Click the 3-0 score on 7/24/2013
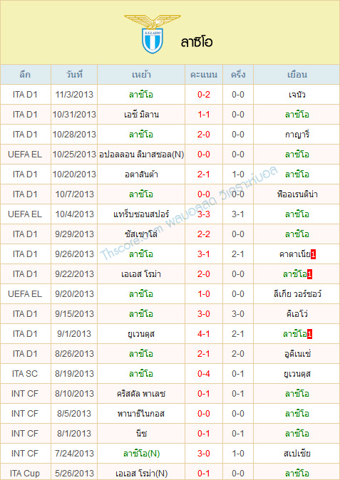 pyautogui.click(x=204, y=454)
